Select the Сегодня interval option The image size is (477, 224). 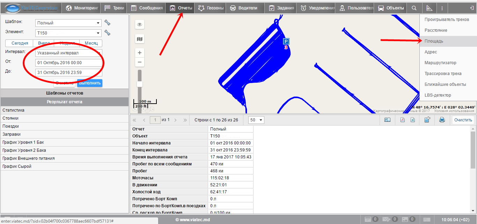[x=20, y=43]
